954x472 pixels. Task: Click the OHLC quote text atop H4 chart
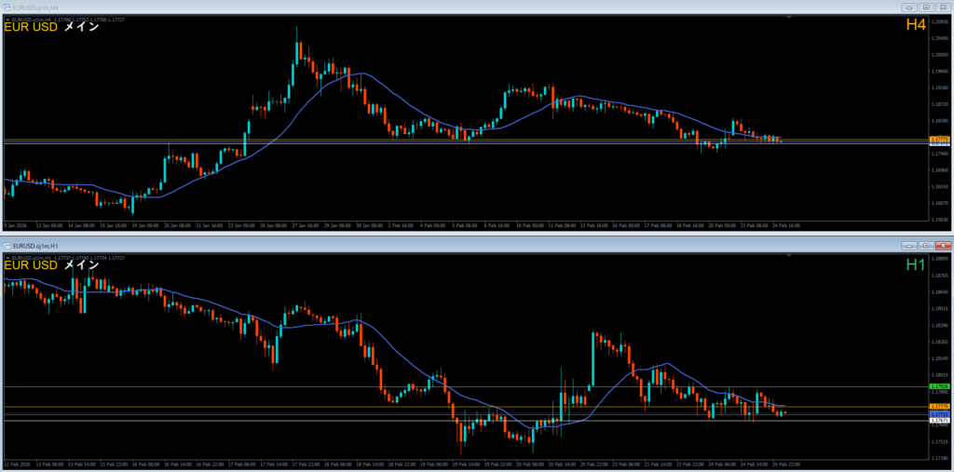pos(67,20)
